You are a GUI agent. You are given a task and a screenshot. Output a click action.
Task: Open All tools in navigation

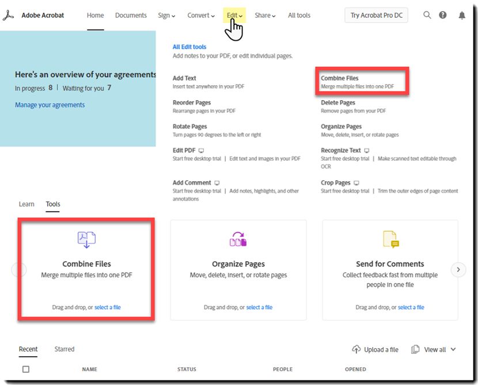click(299, 15)
